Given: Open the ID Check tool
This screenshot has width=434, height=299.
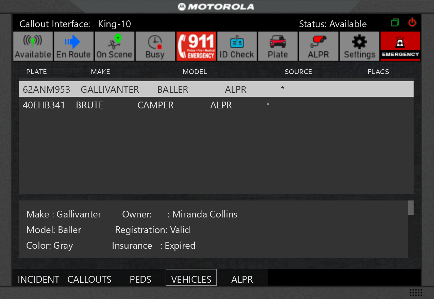Looking at the screenshot, I should [237, 47].
